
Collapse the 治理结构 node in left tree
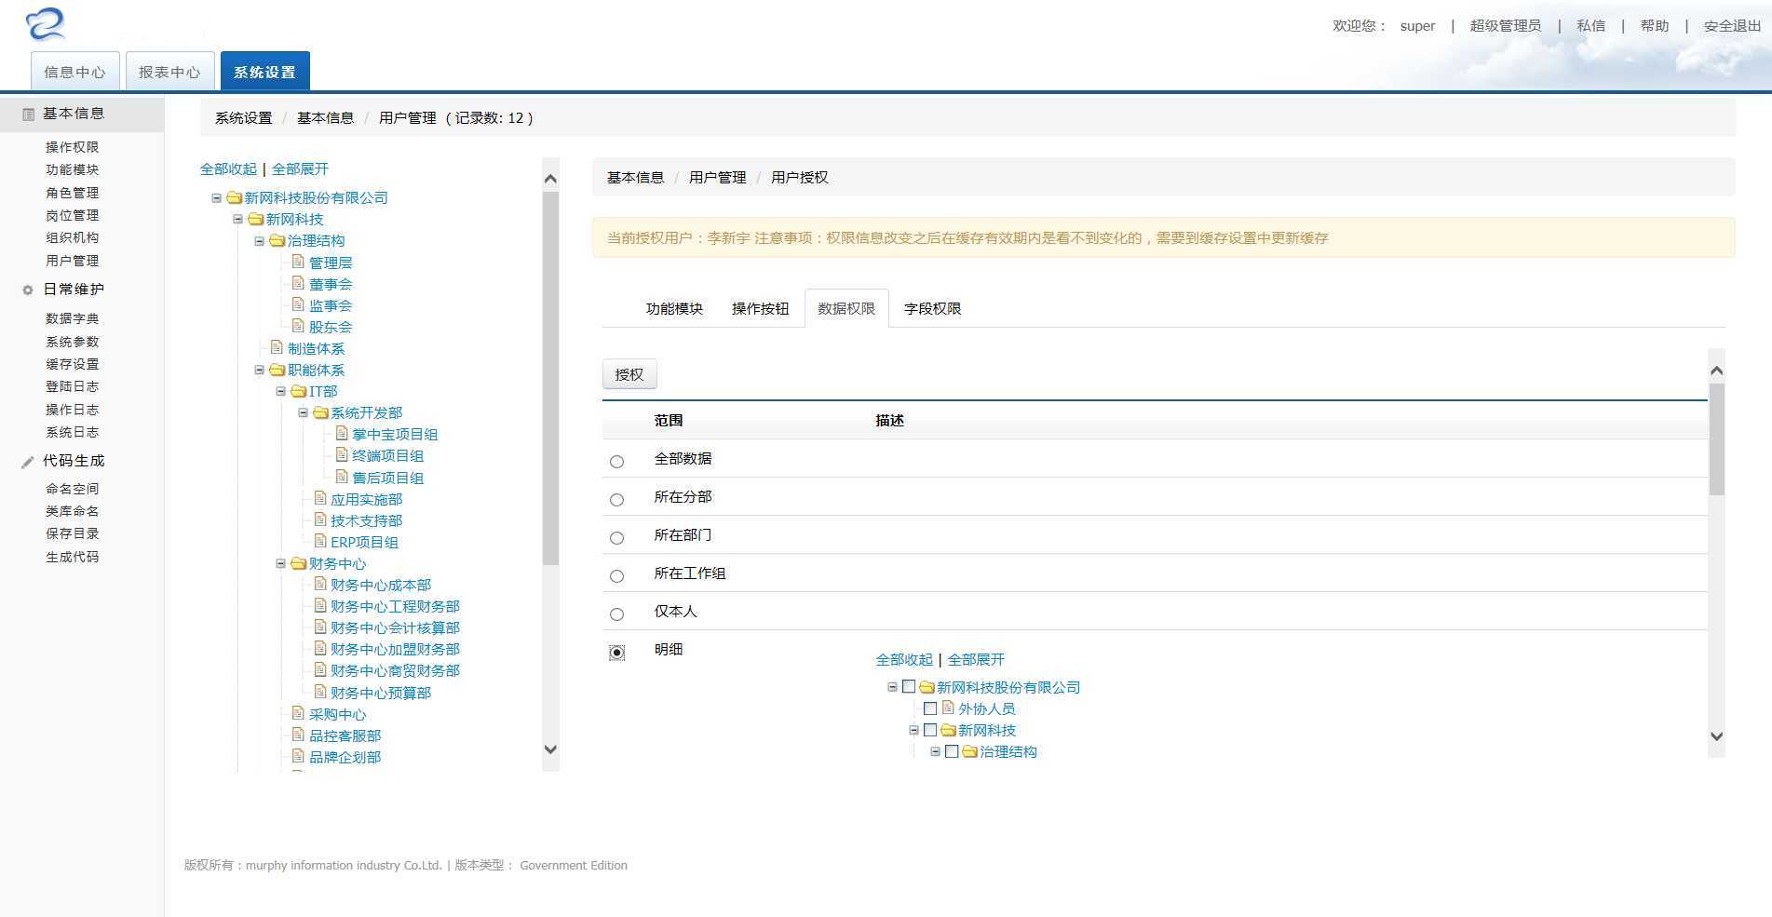click(x=259, y=240)
